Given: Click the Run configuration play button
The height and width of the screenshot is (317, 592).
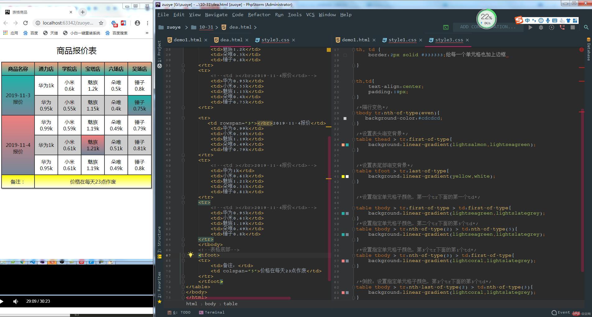Looking at the screenshot, I should click(530, 27).
